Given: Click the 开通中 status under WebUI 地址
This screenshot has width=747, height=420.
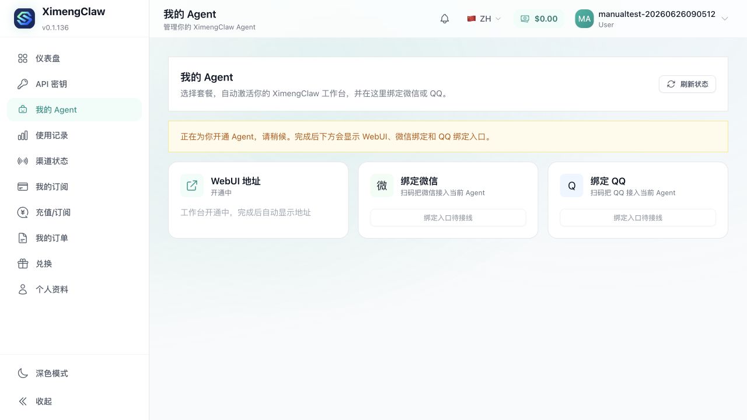Looking at the screenshot, I should 221,192.
